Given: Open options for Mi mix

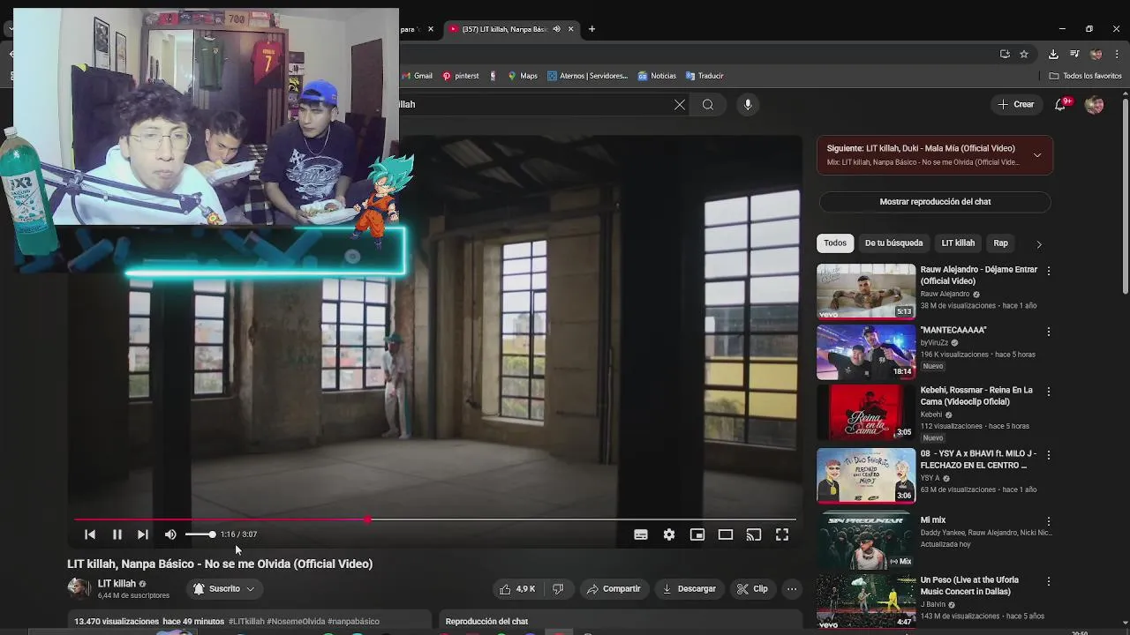Looking at the screenshot, I should pos(1049,521).
